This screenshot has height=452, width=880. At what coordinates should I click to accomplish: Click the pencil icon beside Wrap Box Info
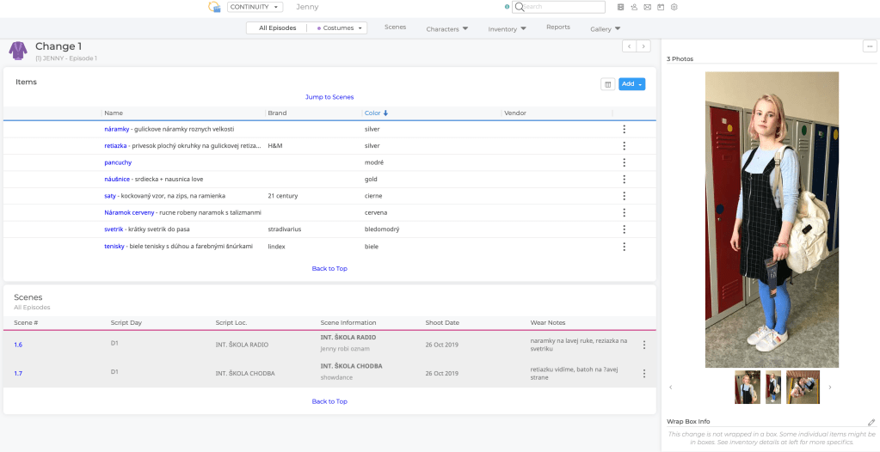tap(871, 422)
